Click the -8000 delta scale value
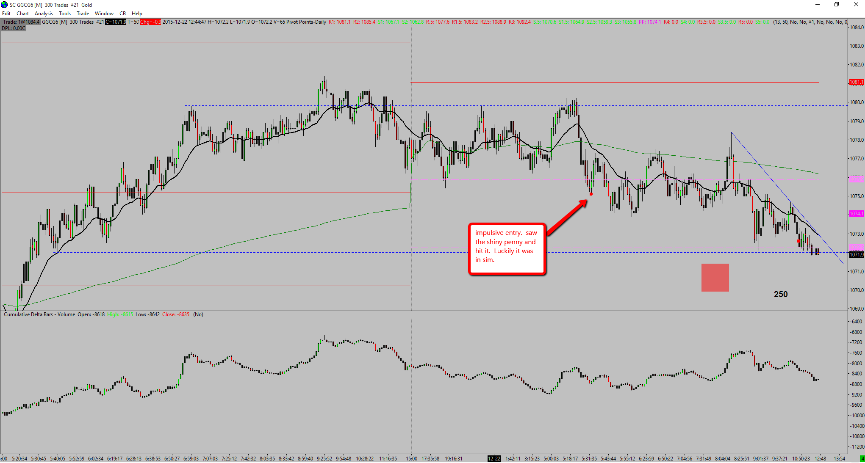Screen dimensions: 865x463 [857, 364]
